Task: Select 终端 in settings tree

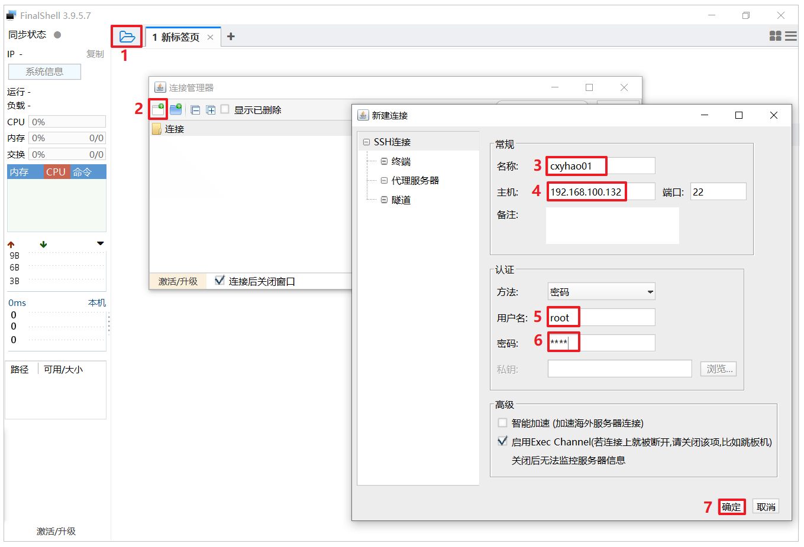Action: point(401,161)
